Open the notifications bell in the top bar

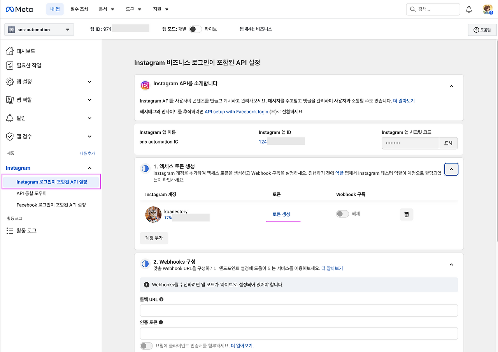pos(469,9)
